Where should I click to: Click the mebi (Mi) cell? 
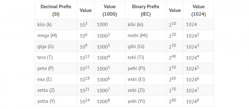[146, 36]
